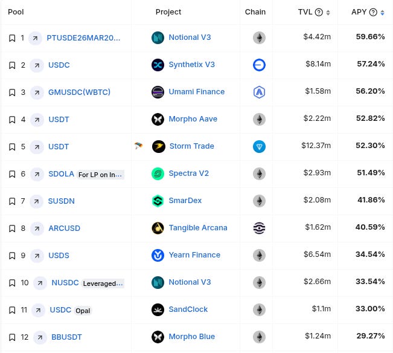The height and width of the screenshot is (353, 393).
Task: Click the Yearn Finance logo
Action: coord(158,256)
